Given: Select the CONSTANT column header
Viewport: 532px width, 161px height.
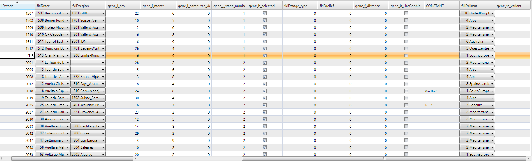Looking at the screenshot, I should pos(441,6).
